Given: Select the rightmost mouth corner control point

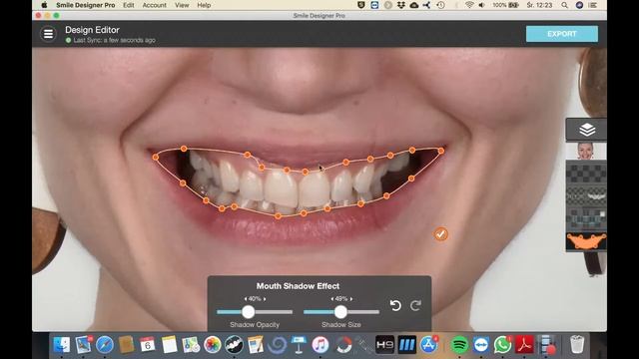Looking at the screenshot, I should coord(441,151).
